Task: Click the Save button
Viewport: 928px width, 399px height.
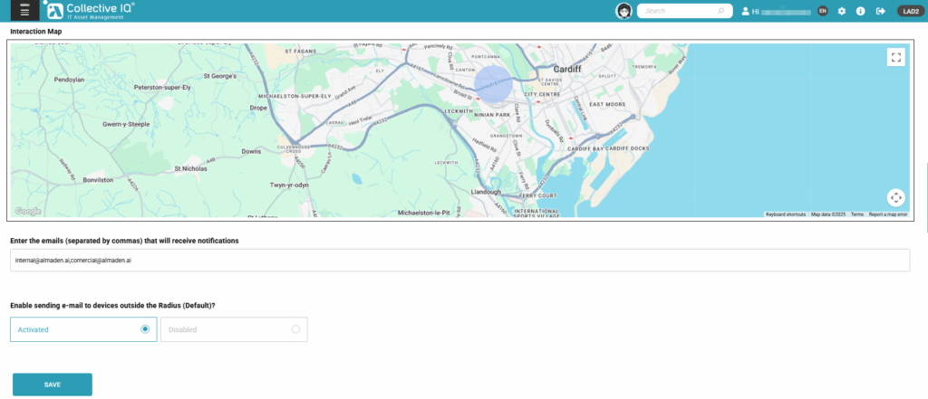Action: pyautogui.click(x=53, y=385)
